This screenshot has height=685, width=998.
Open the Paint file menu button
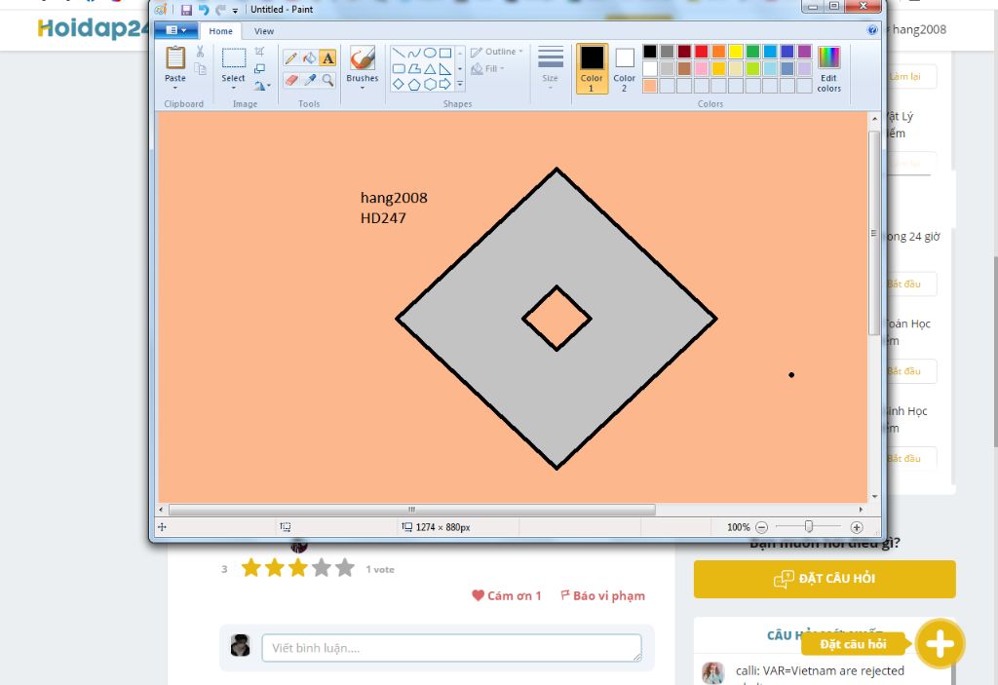pyautogui.click(x=176, y=30)
